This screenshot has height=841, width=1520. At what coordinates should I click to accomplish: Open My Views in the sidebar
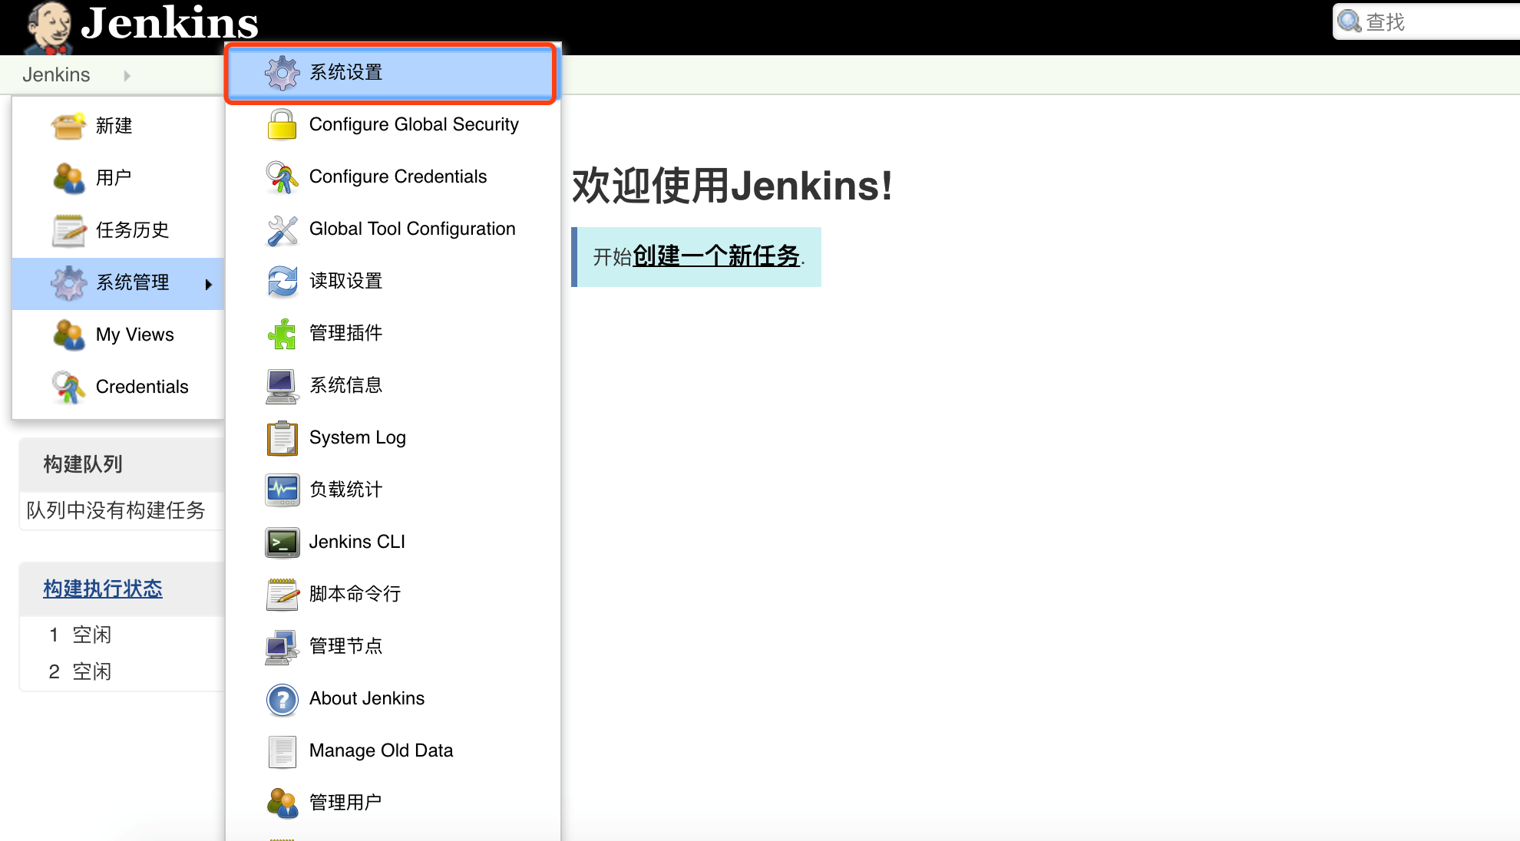[134, 335]
